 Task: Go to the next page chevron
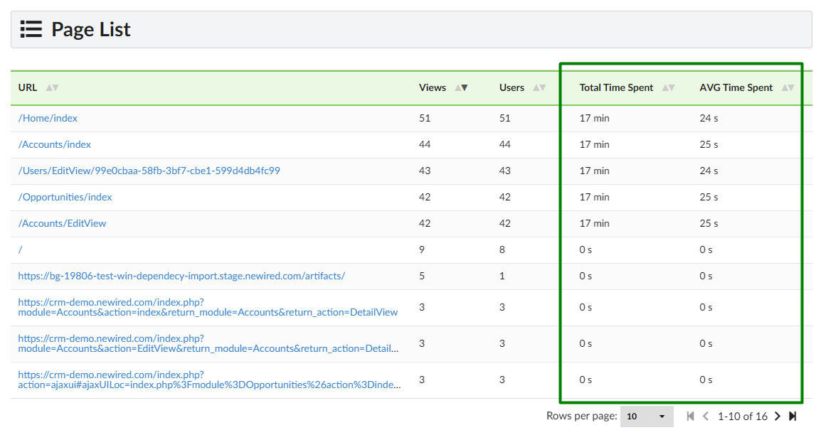pos(778,417)
